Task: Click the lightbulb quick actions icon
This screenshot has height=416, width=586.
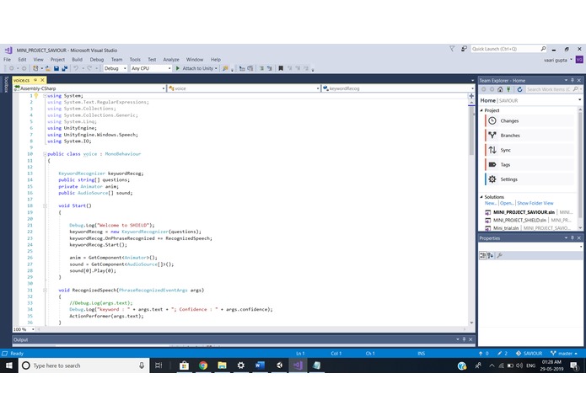Action: point(36,96)
